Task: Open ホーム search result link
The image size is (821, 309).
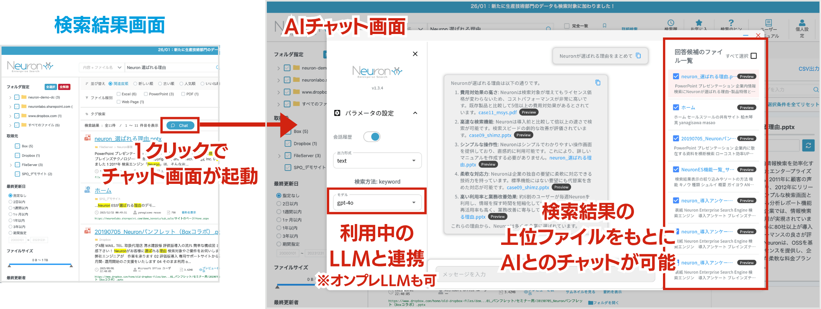Action: click(103, 190)
